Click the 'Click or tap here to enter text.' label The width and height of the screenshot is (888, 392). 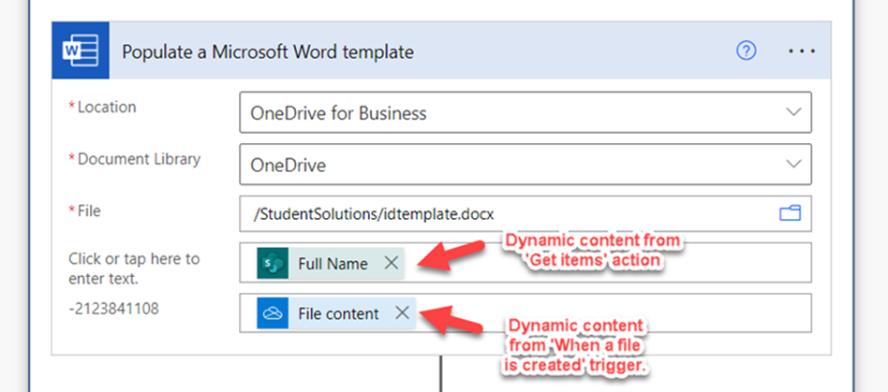pos(134,269)
